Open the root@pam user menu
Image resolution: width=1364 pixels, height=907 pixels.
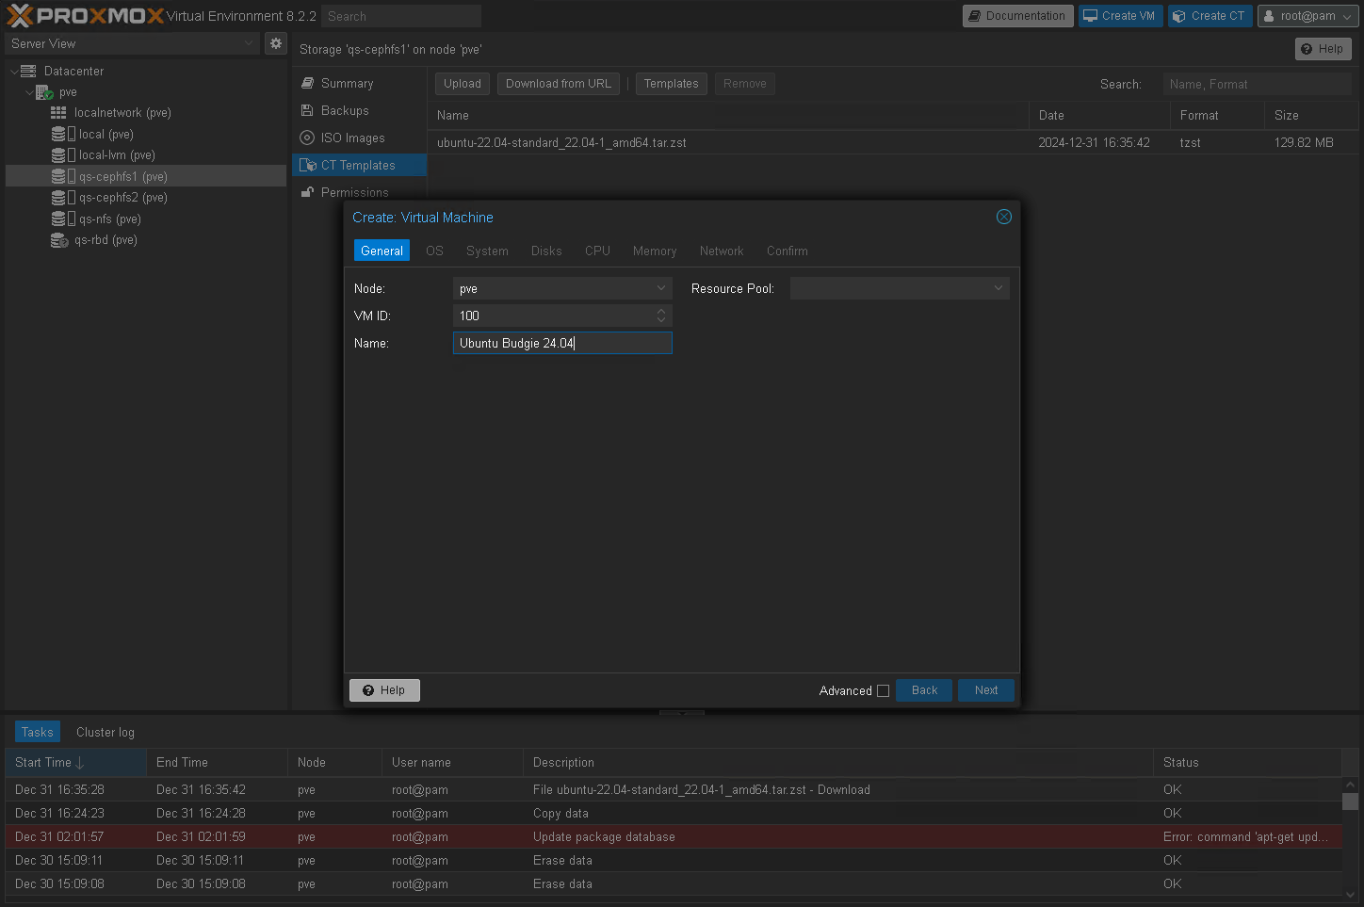pyautogui.click(x=1307, y=16)
